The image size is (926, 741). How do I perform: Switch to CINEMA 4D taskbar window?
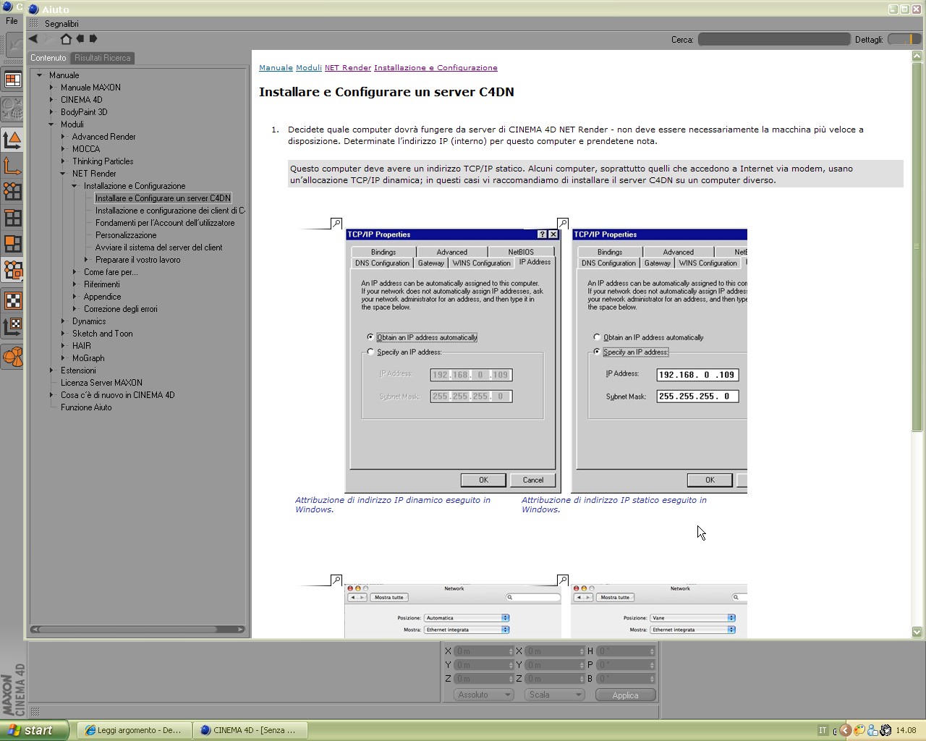(249, 730)
